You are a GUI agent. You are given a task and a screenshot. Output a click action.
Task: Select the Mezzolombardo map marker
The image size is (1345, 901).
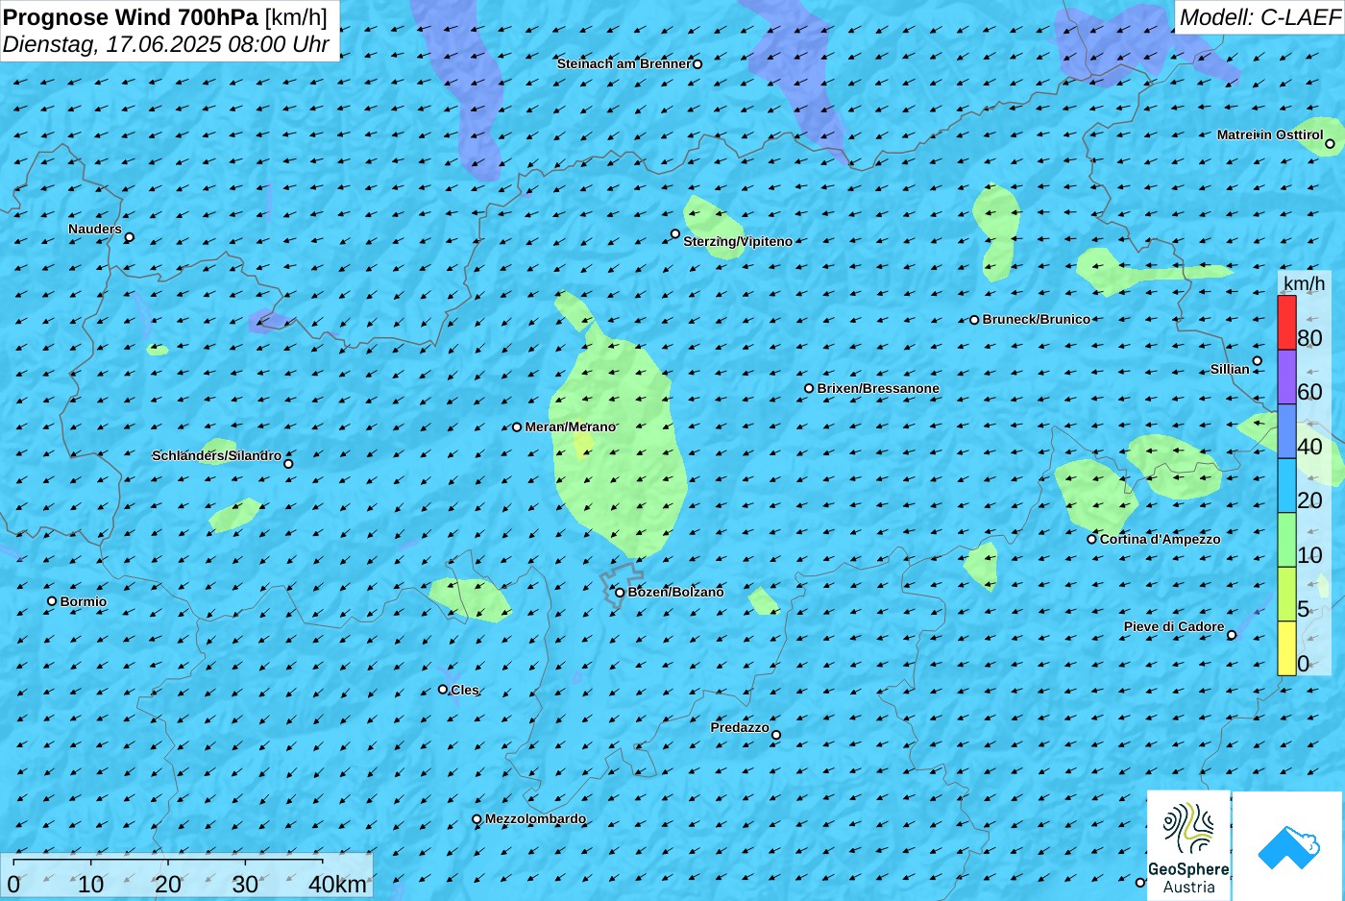point(477,819)
